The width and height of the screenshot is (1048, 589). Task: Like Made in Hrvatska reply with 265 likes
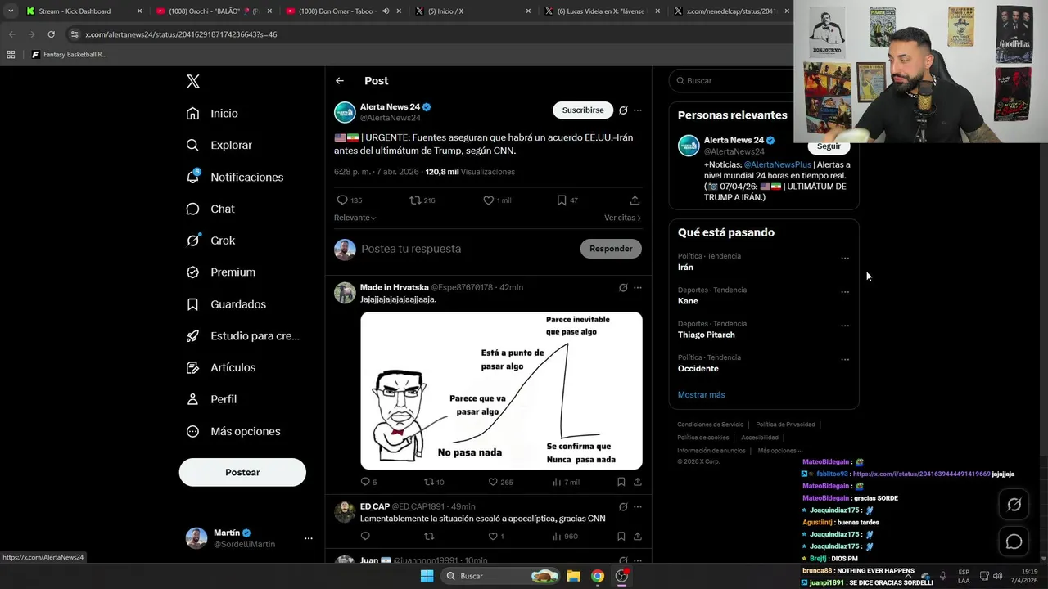[493, 482]
